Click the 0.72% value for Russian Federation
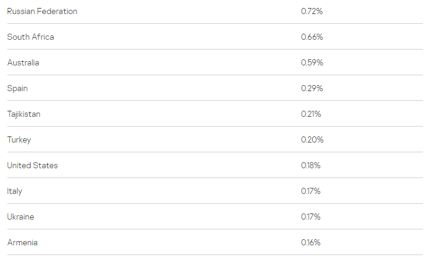Screen dimensions: 429x260 click(x=312, y=11)
